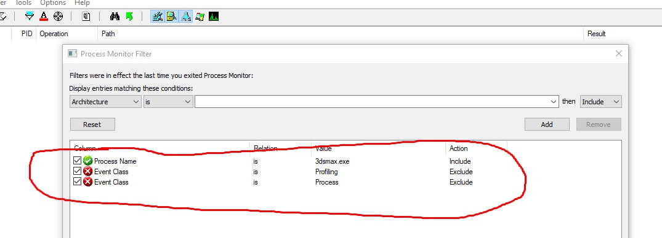662x238 pixels.
Task: Open the Tools menu
Action: coord(23,3)
